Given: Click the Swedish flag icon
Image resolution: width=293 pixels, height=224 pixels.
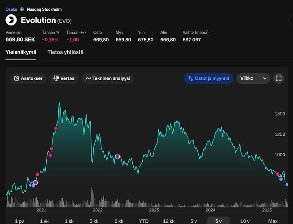Looking at the screenshot, I should click(x=22, y=9).
